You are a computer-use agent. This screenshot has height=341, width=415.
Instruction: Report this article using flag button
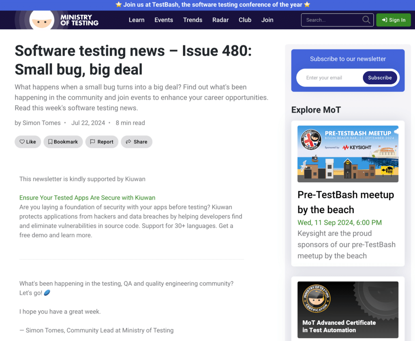(102, 142)
